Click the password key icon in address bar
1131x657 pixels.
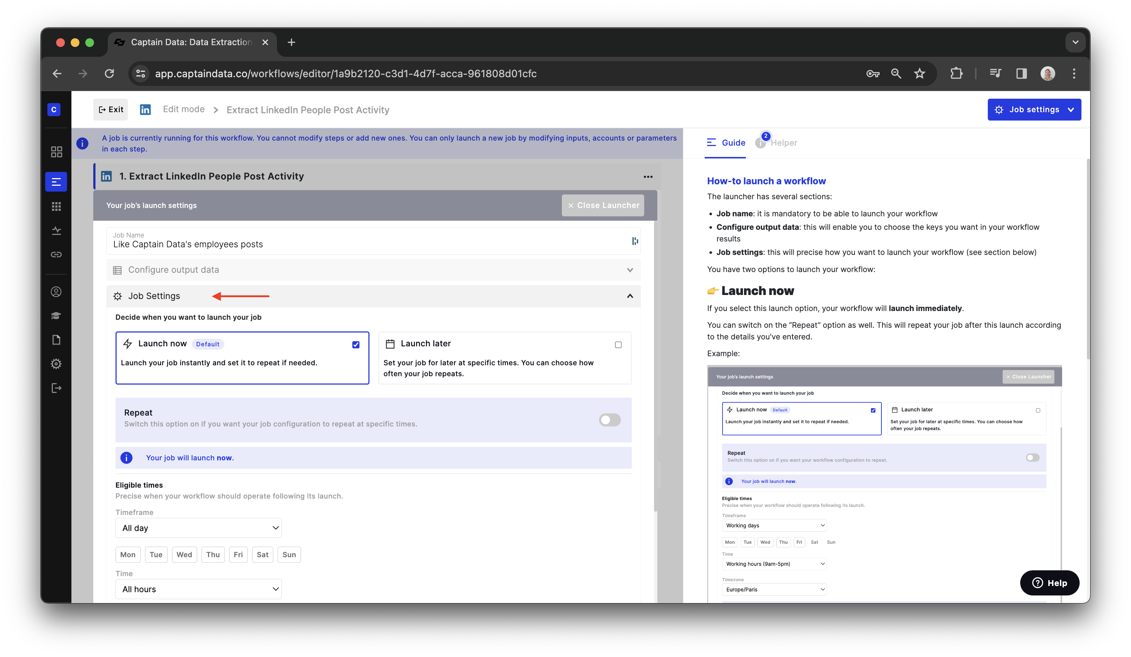click(873, 74)
